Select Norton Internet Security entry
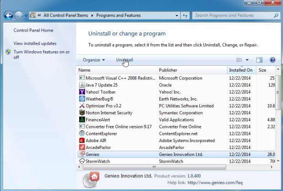283x191 pixels. coord(109,112)
